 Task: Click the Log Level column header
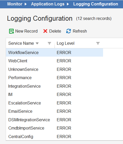click(x=66, y=43)
